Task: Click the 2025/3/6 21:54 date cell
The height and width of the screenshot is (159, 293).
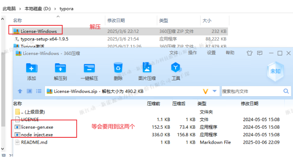Action: tap(123, 39)
